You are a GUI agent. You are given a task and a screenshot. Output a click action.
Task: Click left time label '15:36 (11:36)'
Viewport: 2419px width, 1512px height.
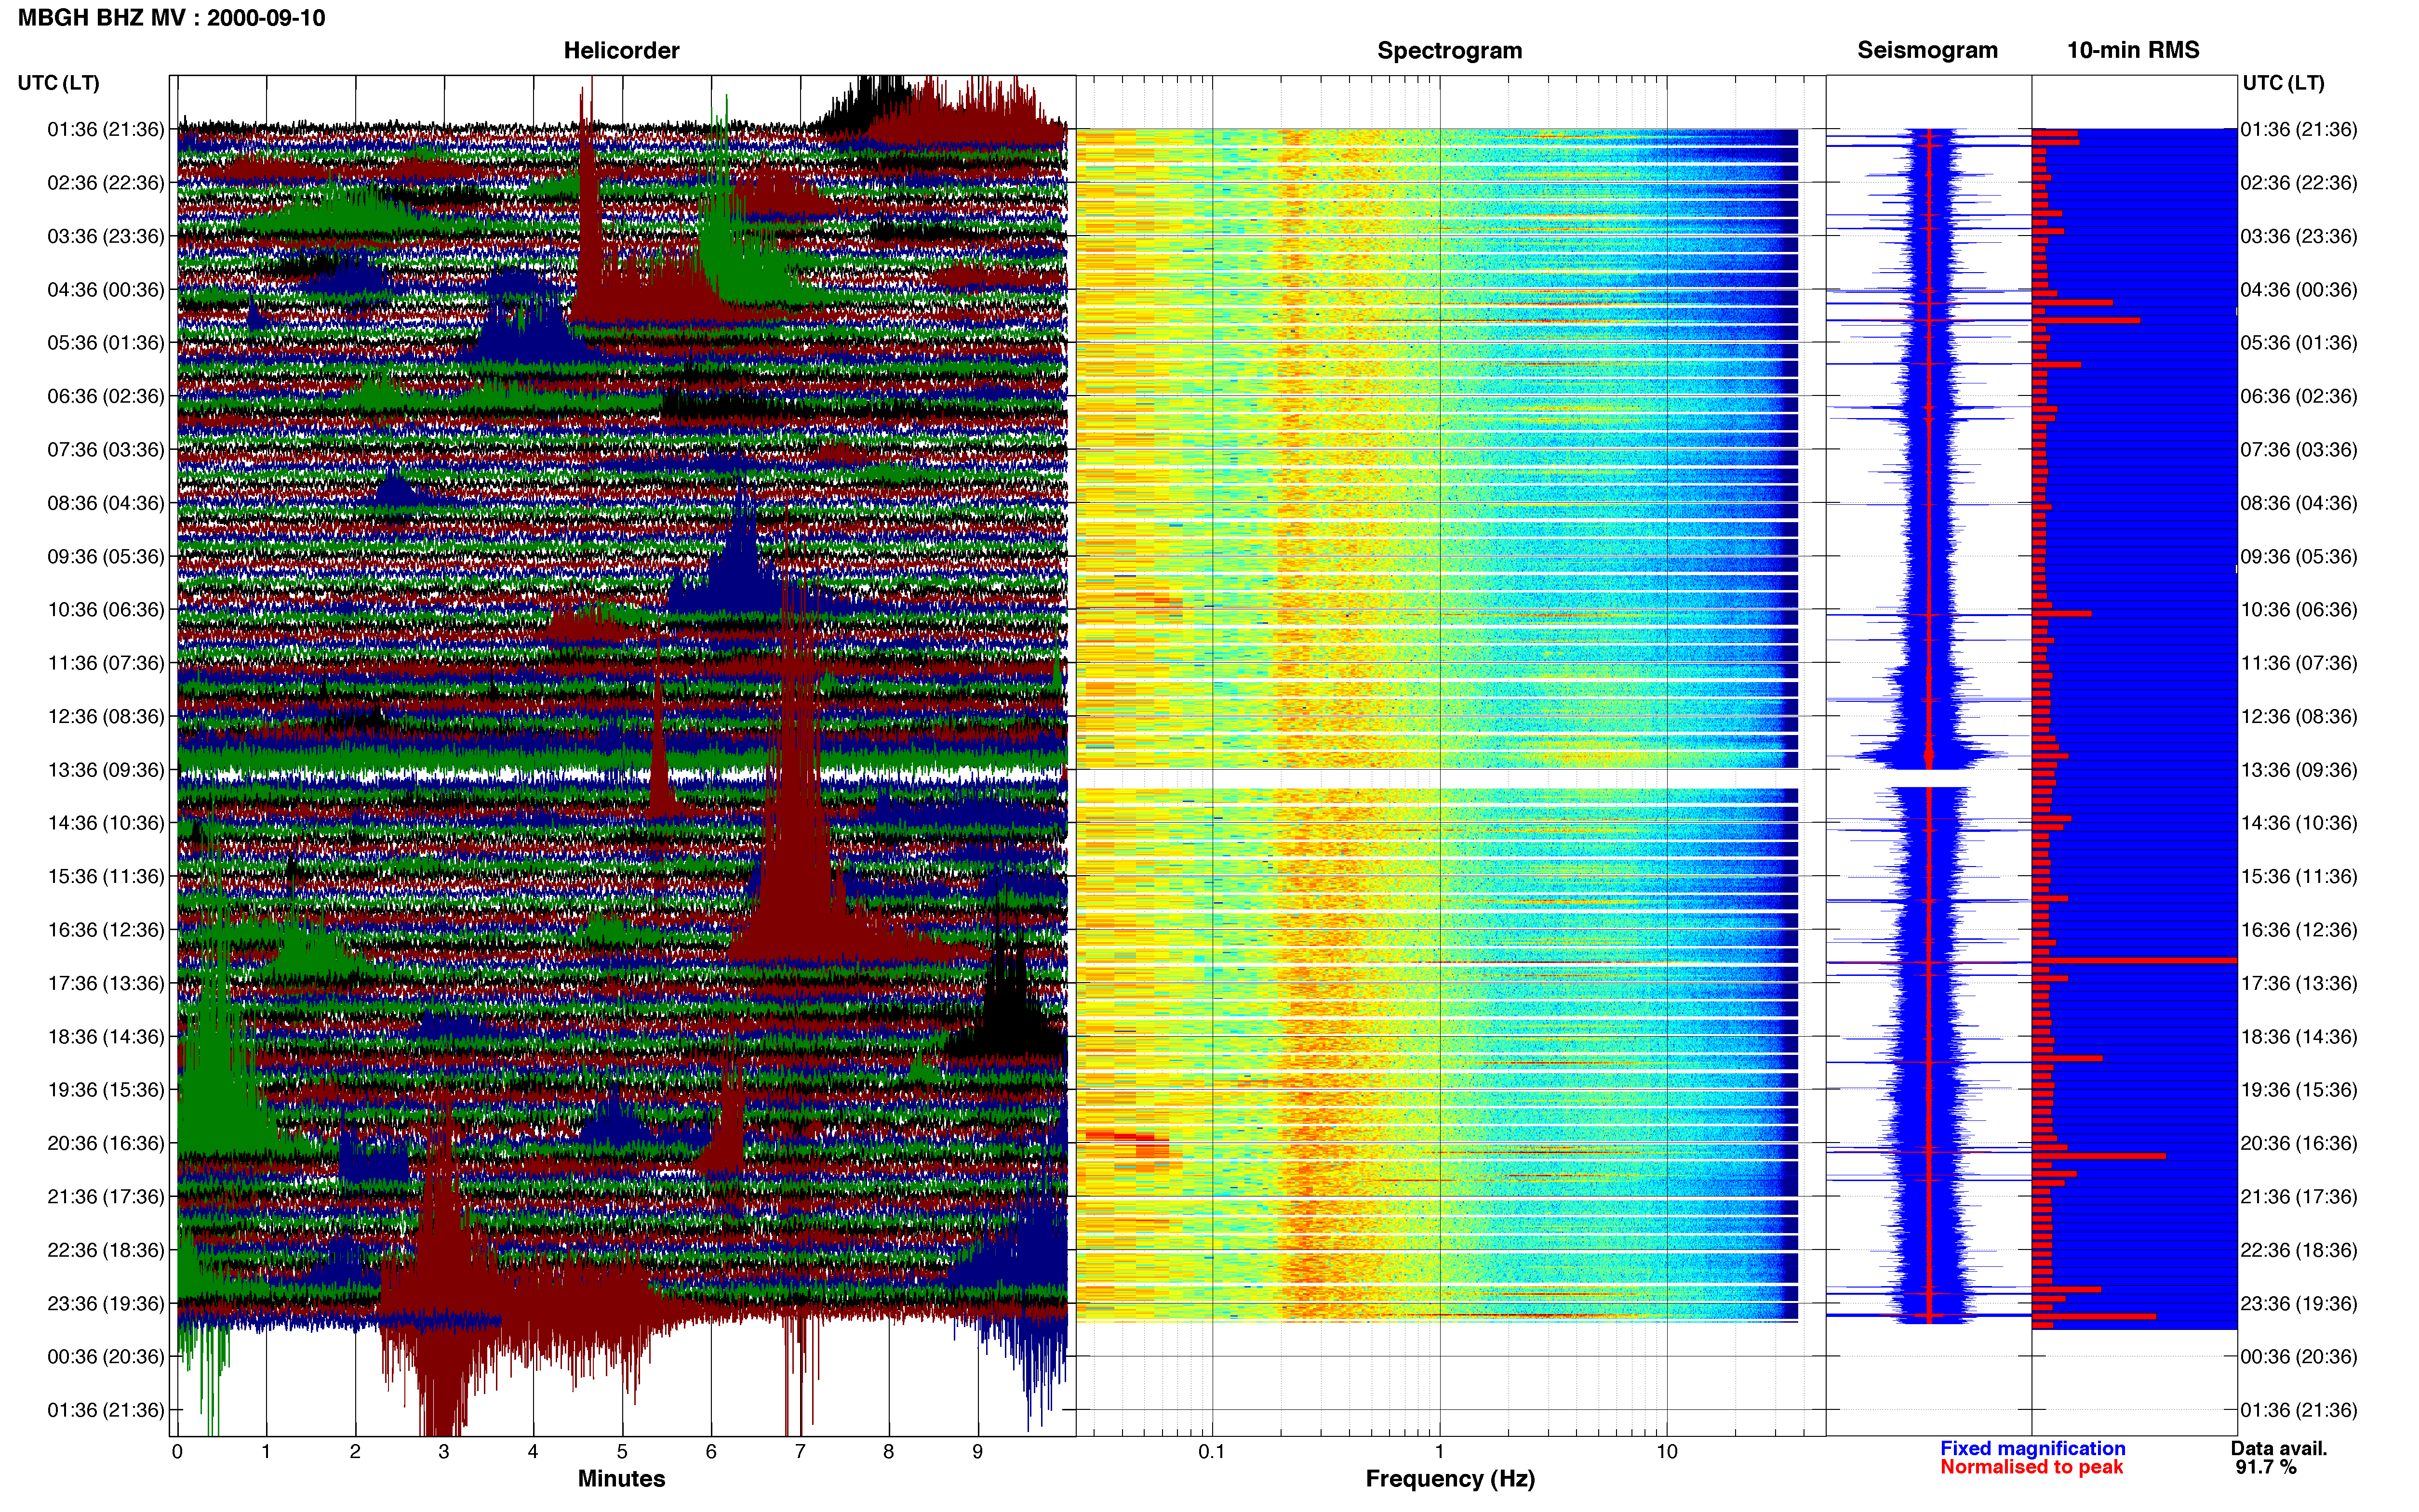106,876
